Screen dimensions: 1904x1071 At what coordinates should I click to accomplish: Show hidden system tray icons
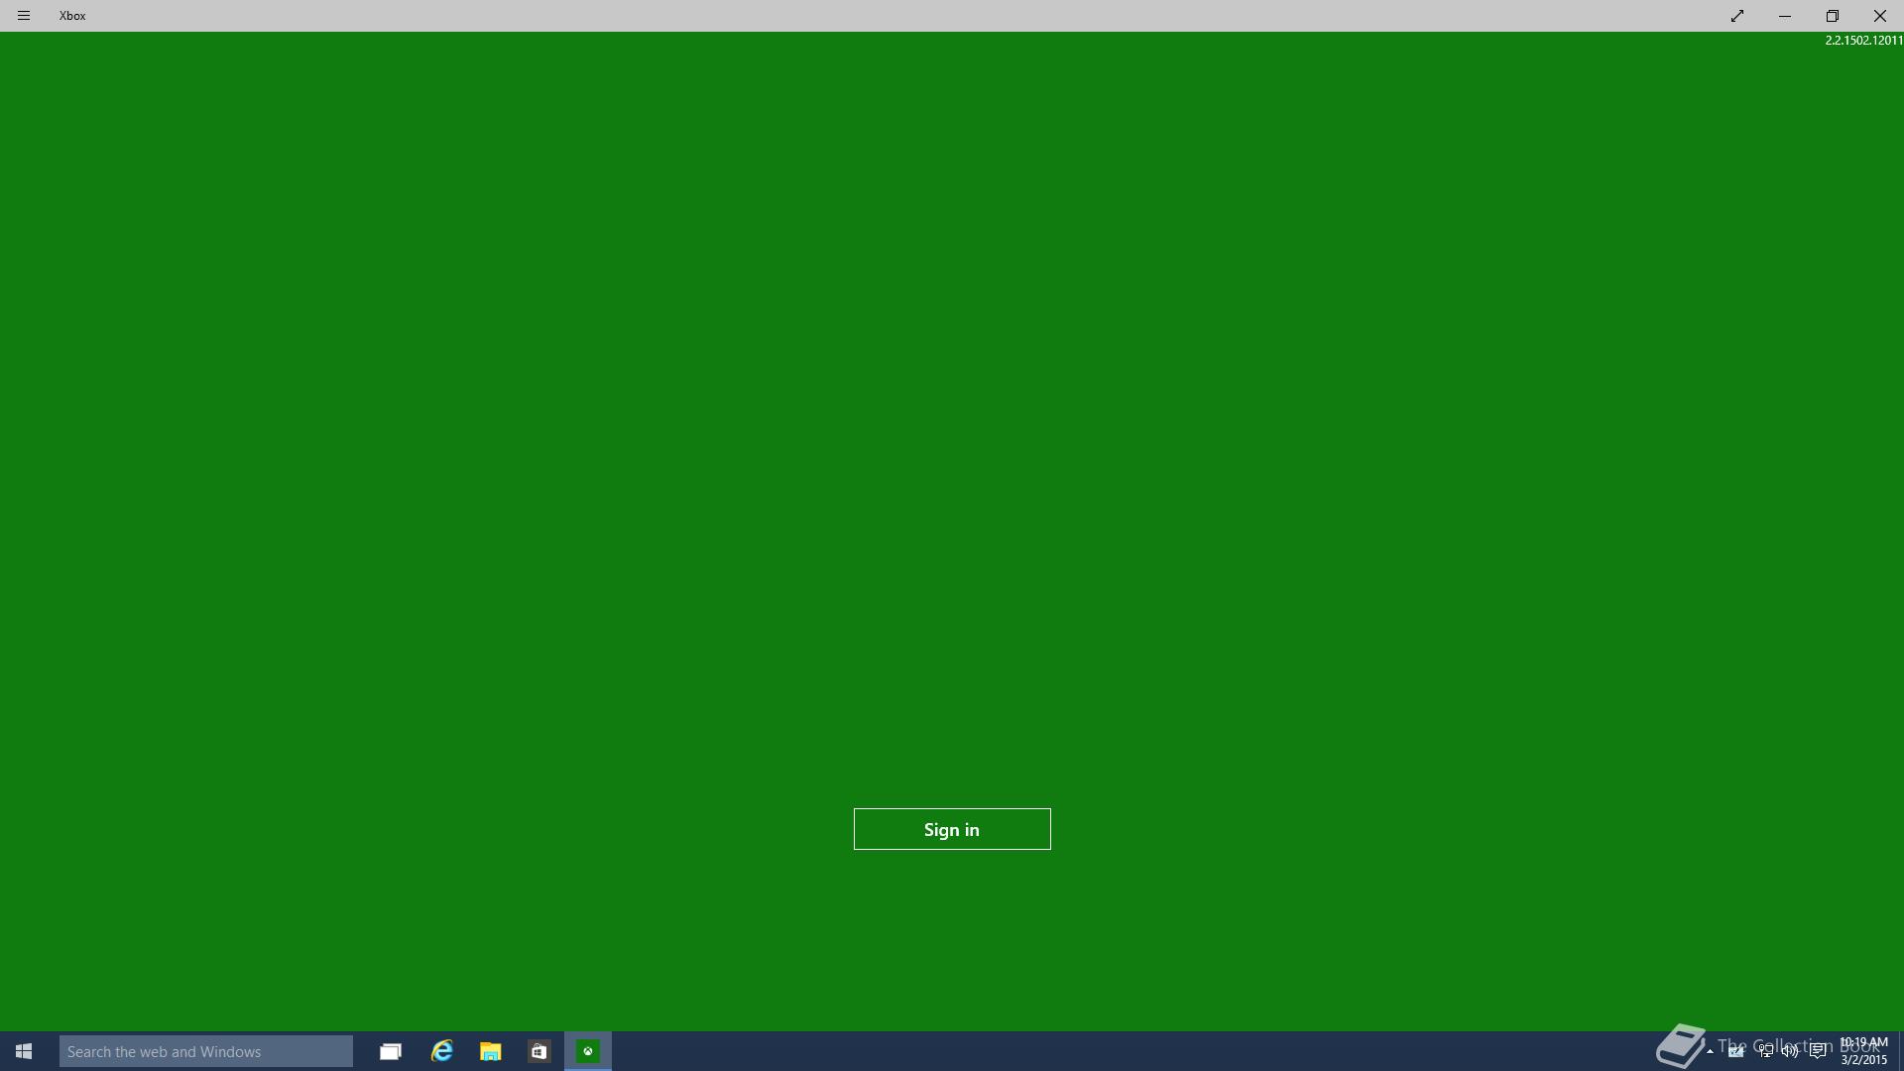pyautogui.click(x=1710, y=1051)
